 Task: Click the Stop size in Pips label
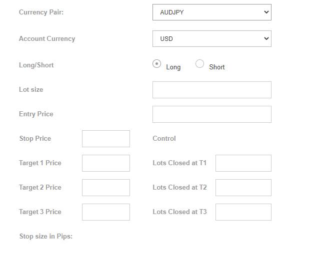point(46,237)
